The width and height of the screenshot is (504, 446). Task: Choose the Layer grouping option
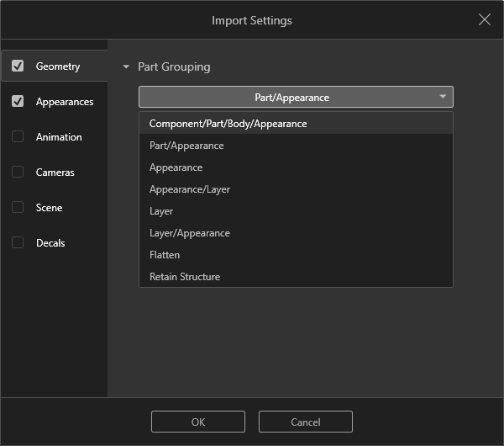[161, 211]
